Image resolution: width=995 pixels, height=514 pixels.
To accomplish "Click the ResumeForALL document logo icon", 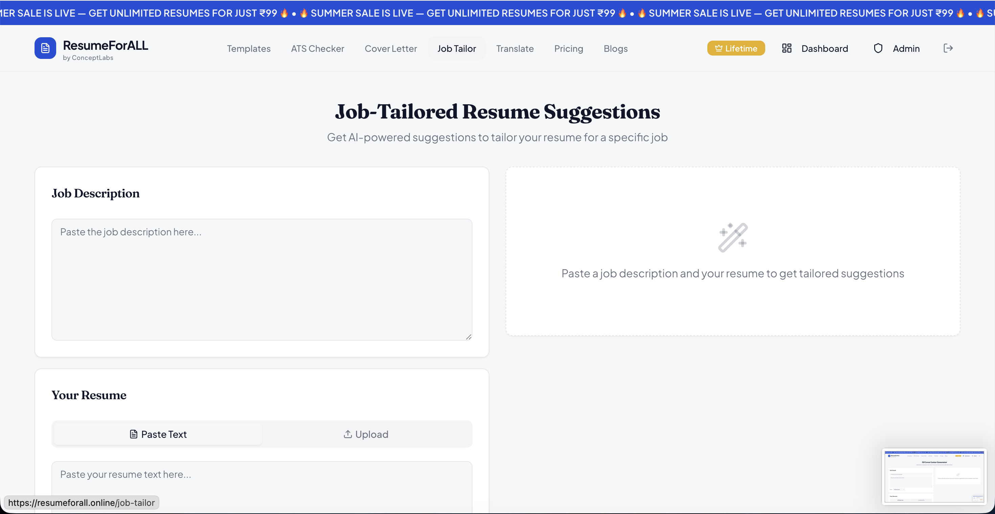I will [x=45, y=48].
